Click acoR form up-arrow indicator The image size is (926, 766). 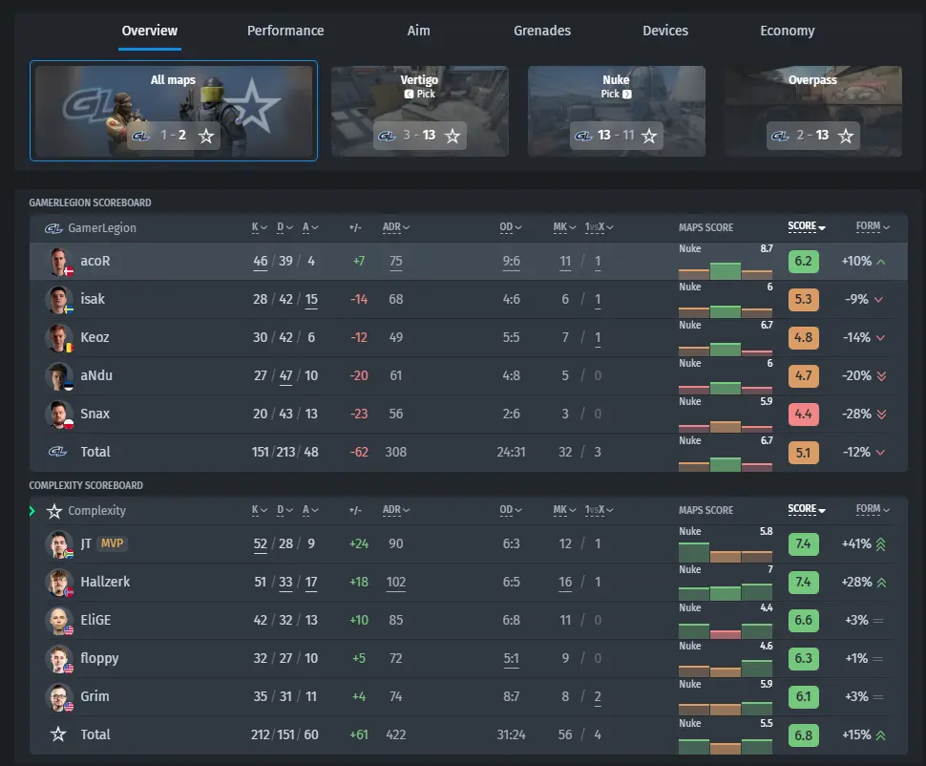pyautogui.click(x=881, y=262)
